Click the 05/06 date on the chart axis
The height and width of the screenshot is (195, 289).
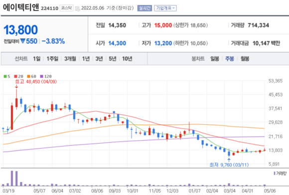[270, 191]
